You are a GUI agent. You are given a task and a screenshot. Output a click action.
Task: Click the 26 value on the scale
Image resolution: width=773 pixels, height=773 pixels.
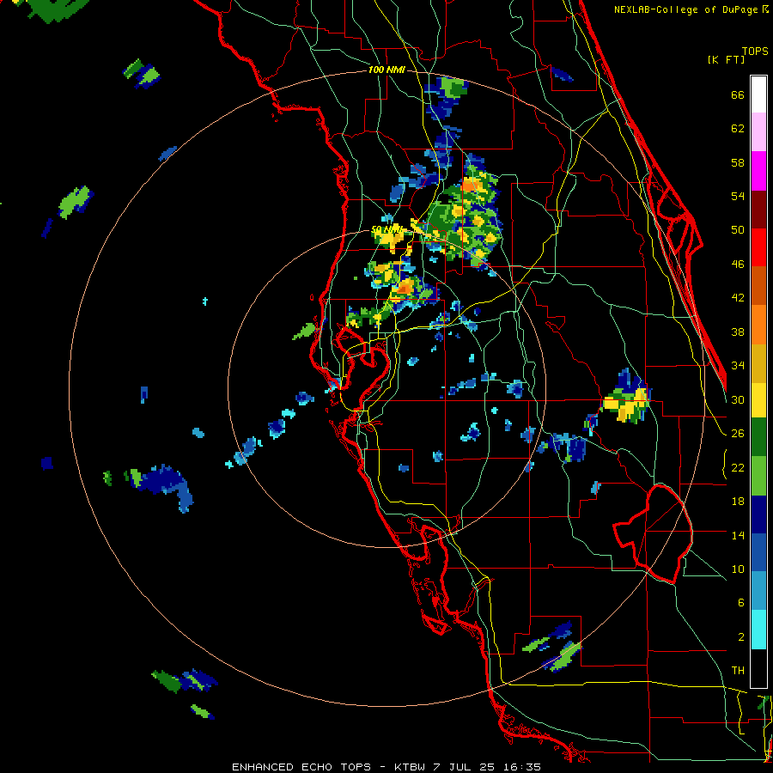tap(738, 434)
